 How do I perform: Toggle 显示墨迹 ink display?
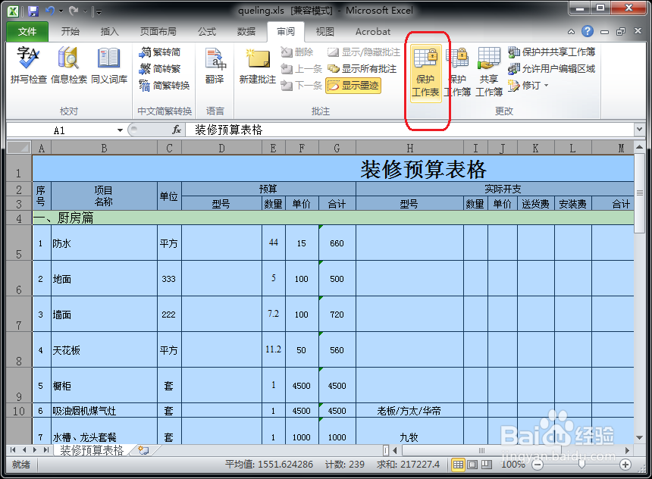353,86
